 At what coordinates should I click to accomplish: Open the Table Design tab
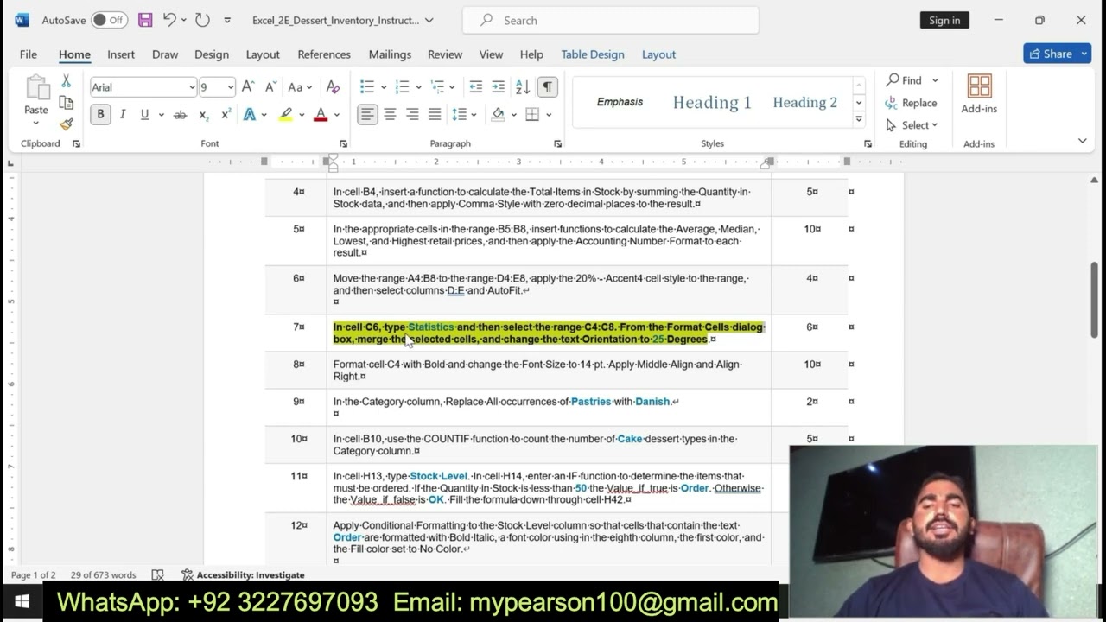(593, 54)
